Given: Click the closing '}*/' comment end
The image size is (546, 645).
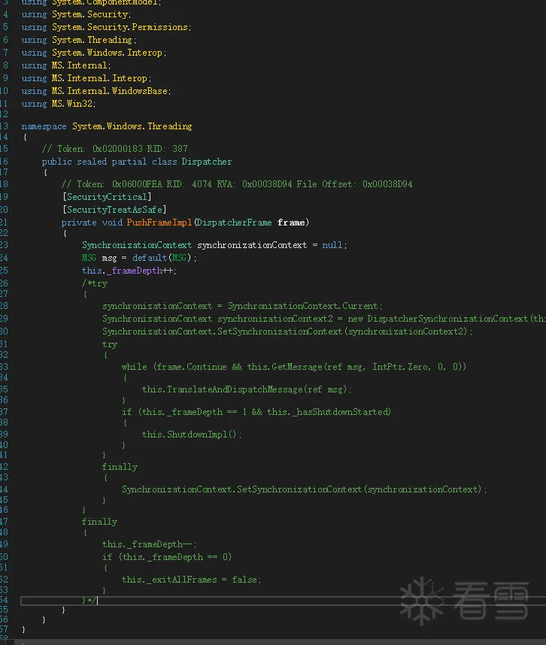Looking at the screenshot, I should pos(89,601).
